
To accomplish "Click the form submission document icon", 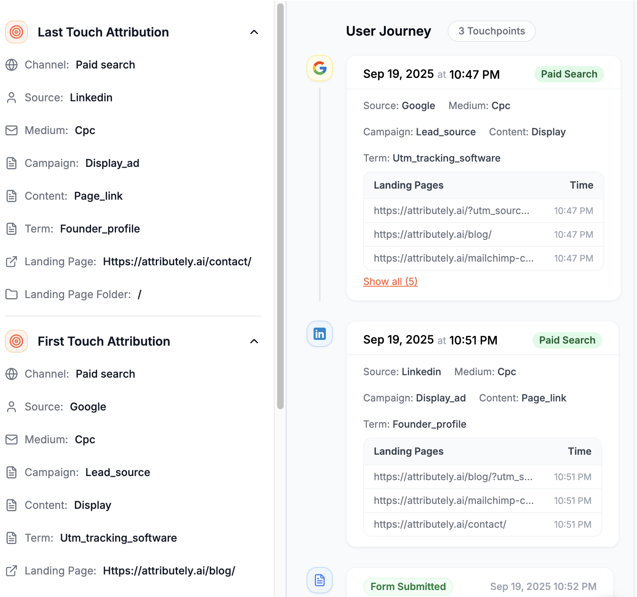I will [x=320, y=580].
